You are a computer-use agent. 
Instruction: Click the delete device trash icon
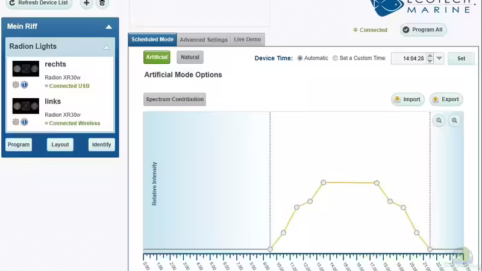(x=102, y=3)
